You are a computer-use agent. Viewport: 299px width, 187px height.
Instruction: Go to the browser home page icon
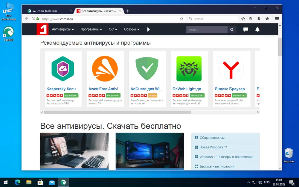[x=267, y=19]
